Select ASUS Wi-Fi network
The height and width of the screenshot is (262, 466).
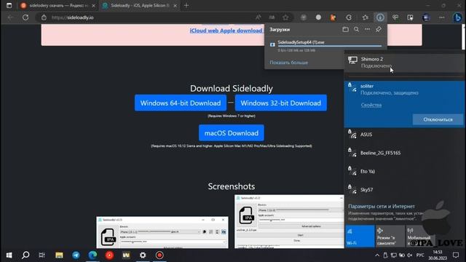pos(404,135)
